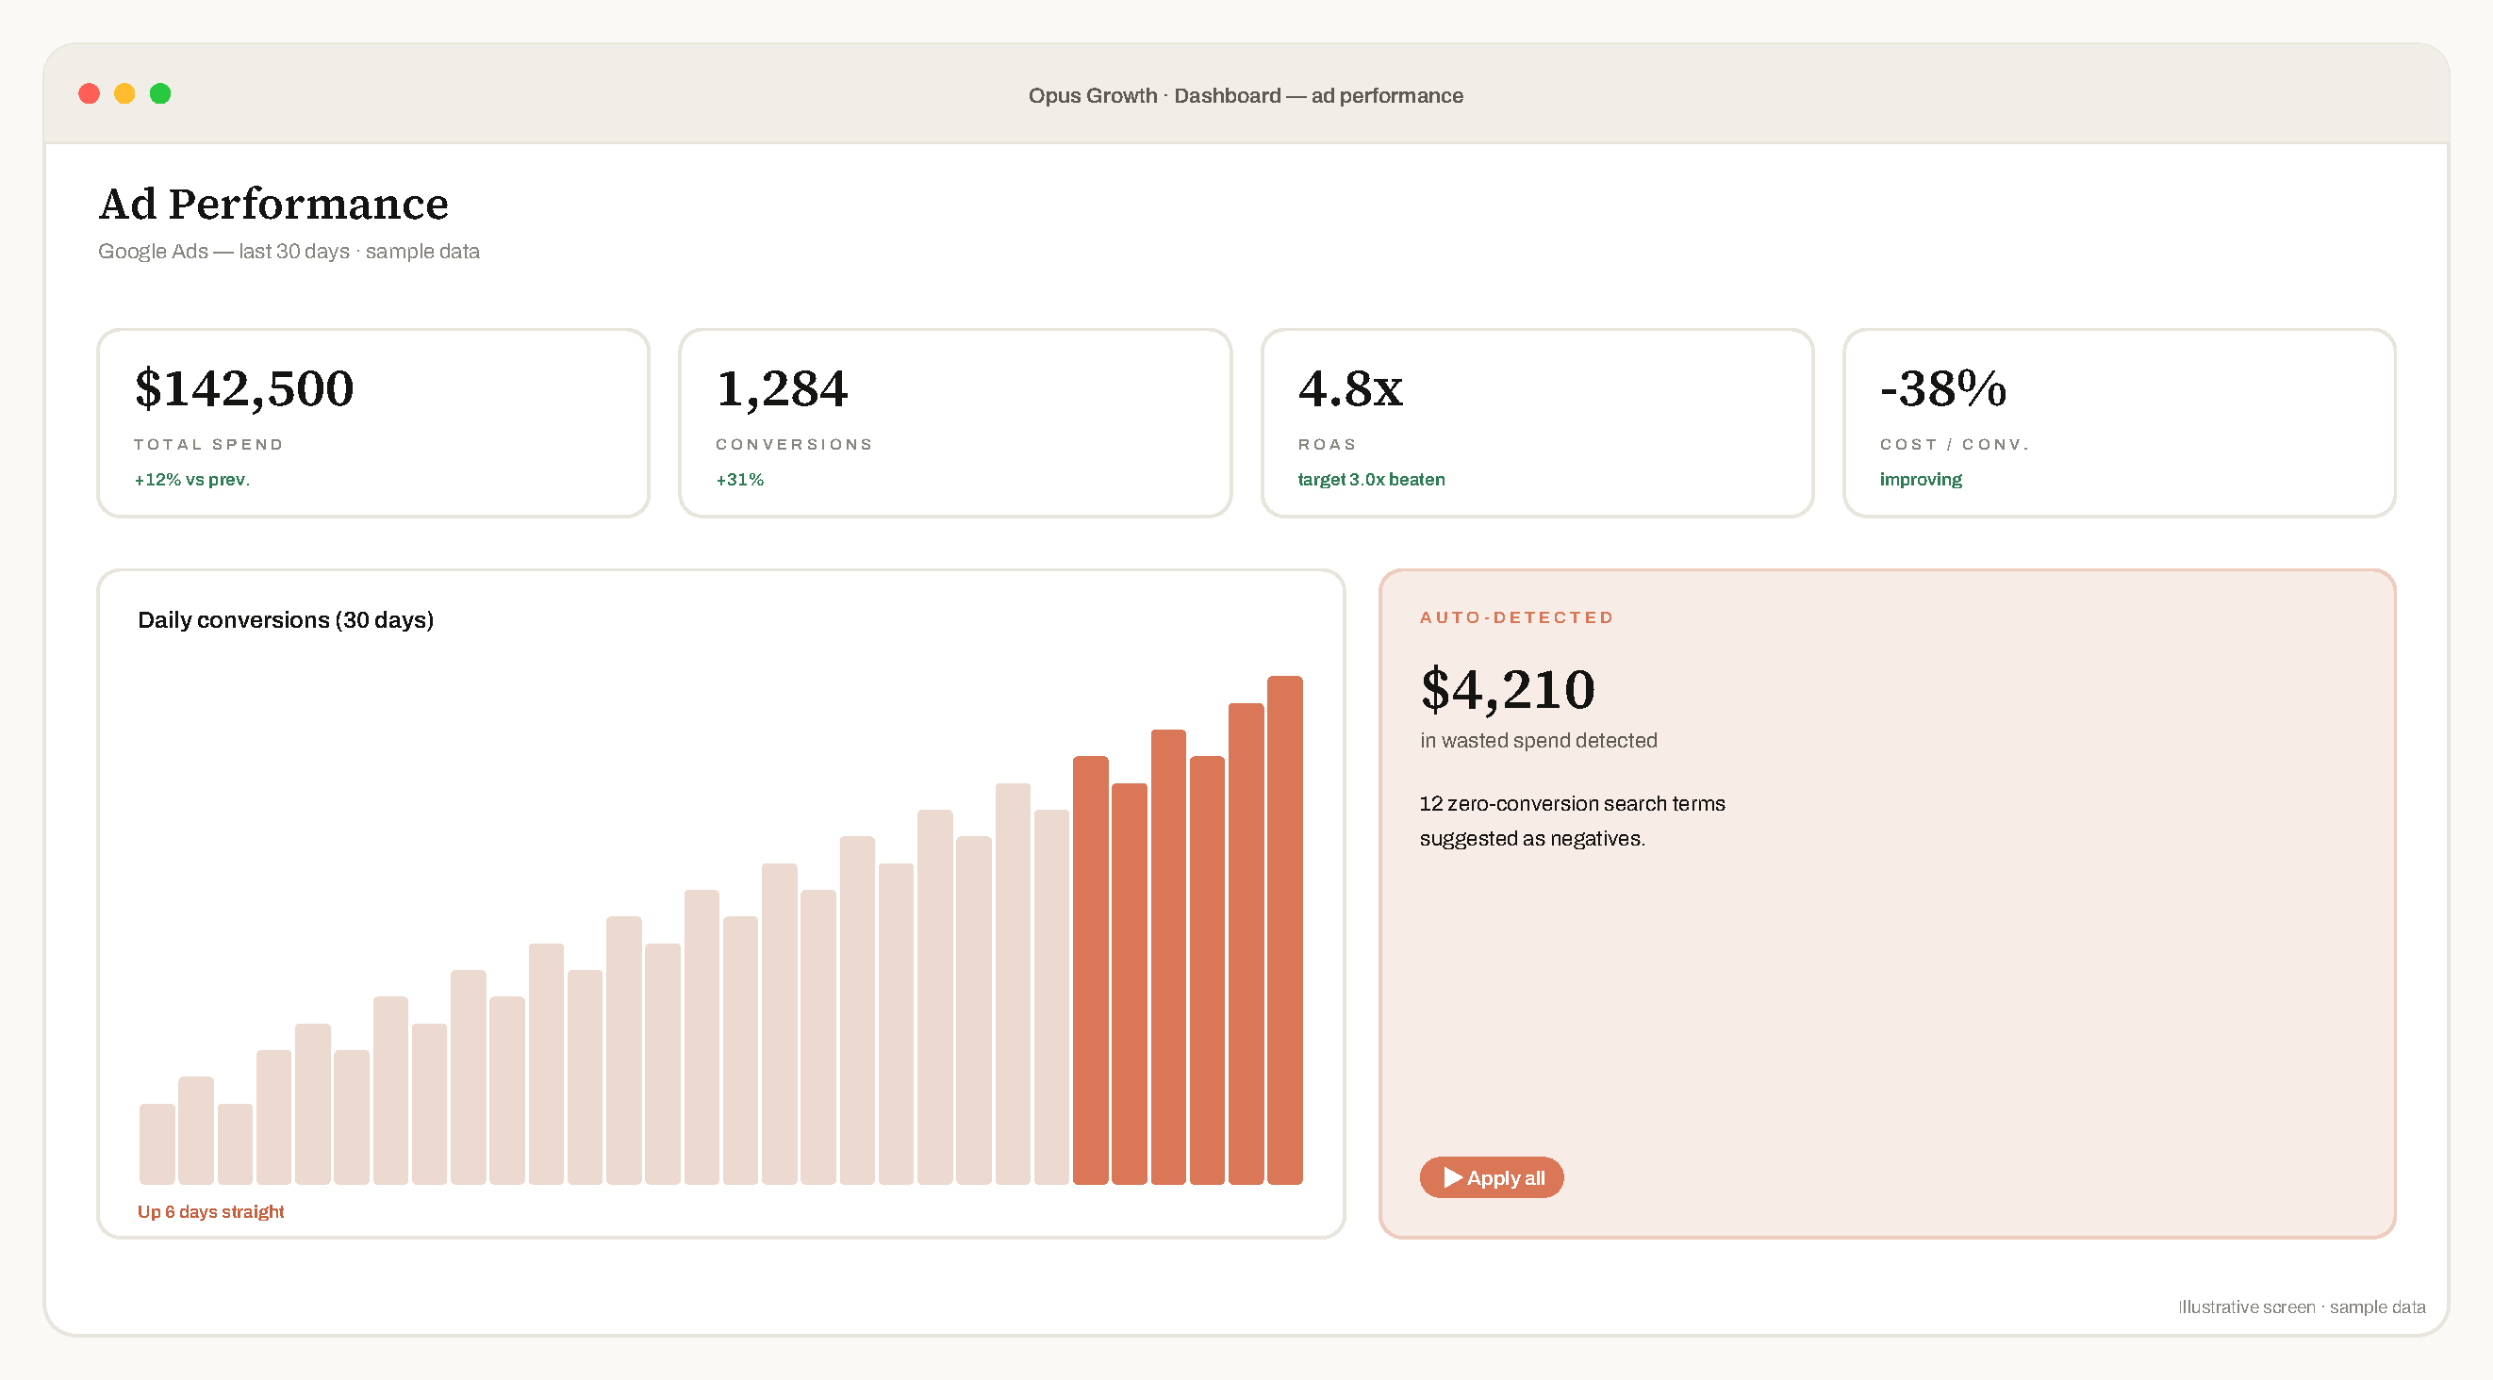Click the ROAS label
The width and height of the screenshot is (2493, 1380).
pyautogui.click(x=1328, y=444)
